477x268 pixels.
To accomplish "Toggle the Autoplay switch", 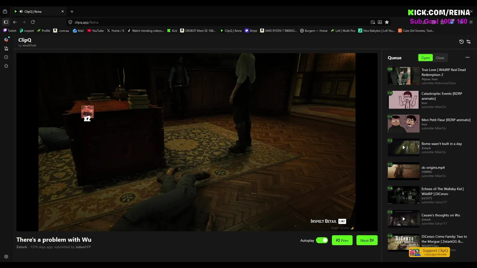I will click(322, 240).
